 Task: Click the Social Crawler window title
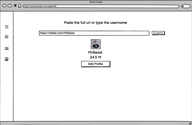96,2
